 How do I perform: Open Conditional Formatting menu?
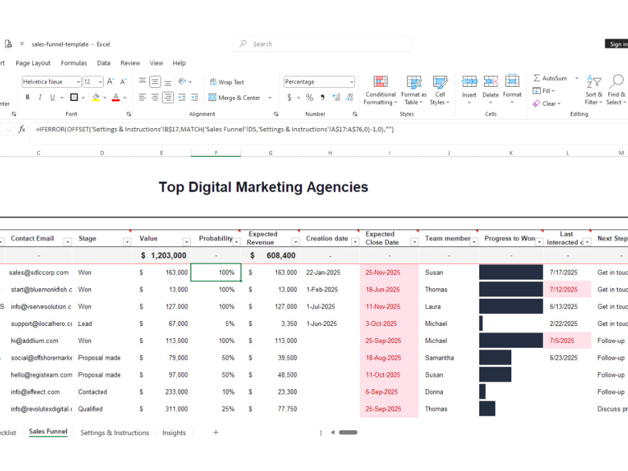pyautogui.click(x=380, y=90)
